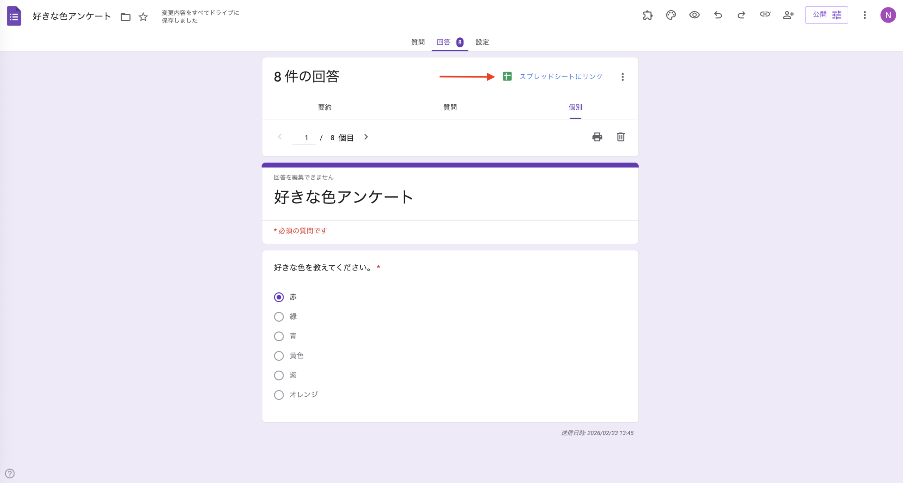Click スプレッドシートにリンク to link a spreadsheet
Screen dimensions: 903x483
[x=560, y=76]
